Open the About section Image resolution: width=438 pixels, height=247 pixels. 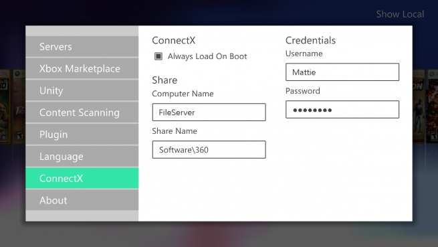pyautogui.click(x=82, y=200)
